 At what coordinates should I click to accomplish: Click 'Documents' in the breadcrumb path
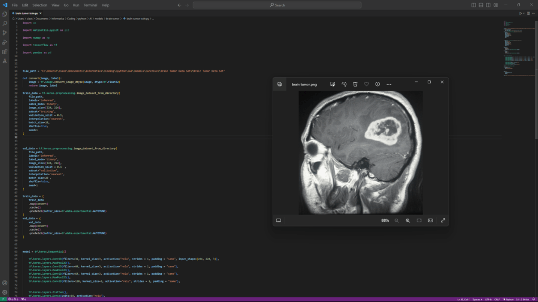[42, 19]
